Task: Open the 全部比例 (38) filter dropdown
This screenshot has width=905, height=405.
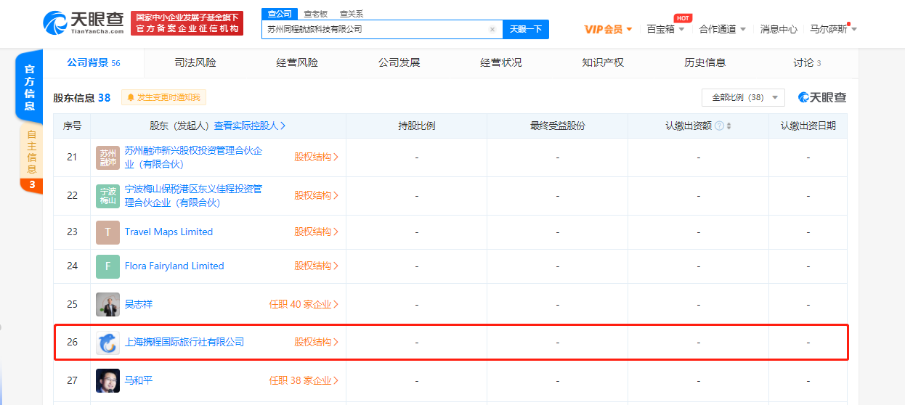Action: click(743, 97)
